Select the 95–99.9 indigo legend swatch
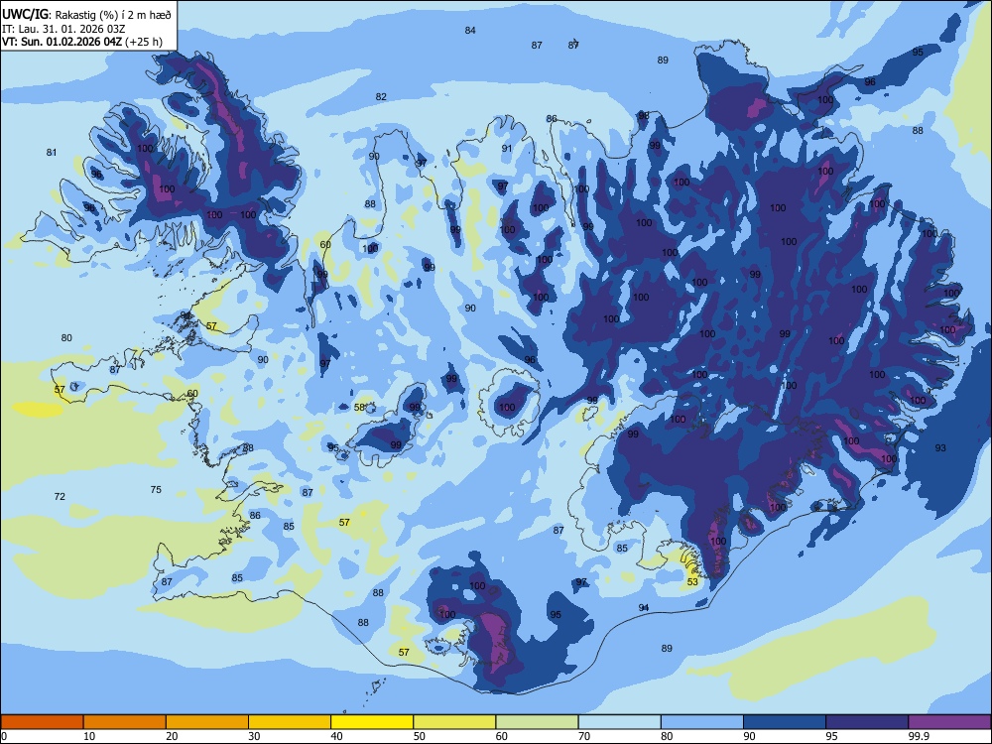992x744 pixels. [867, 722]
